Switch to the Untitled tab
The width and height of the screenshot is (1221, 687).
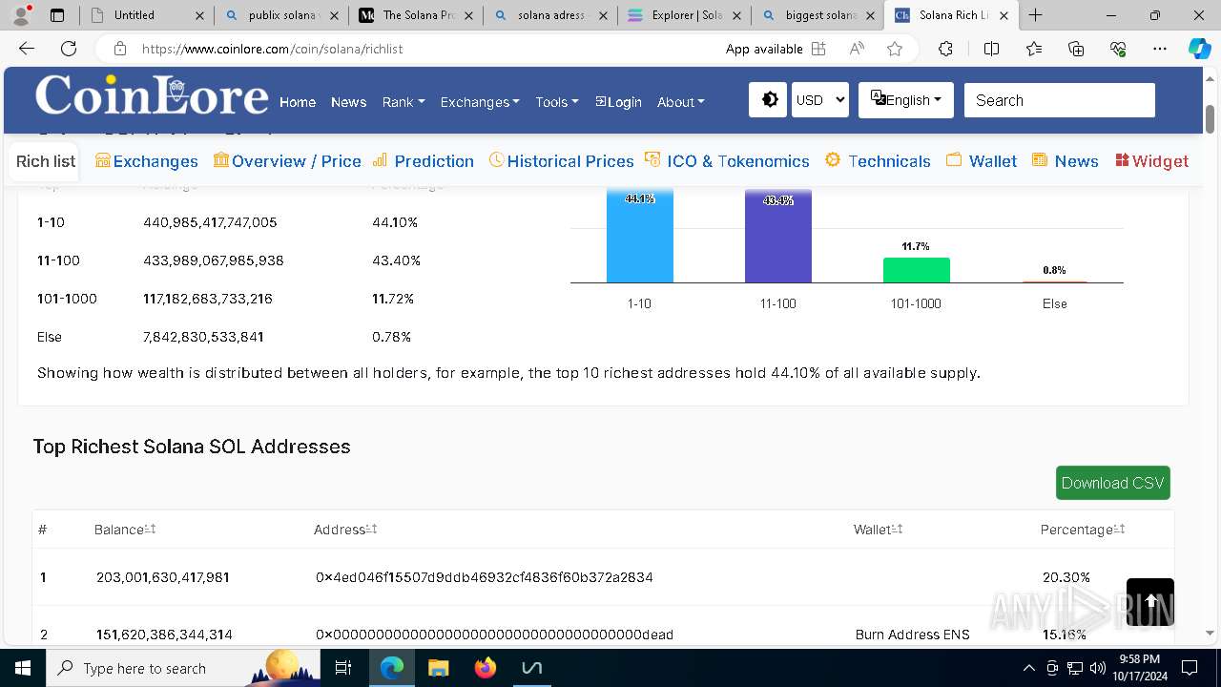point(146,15)
